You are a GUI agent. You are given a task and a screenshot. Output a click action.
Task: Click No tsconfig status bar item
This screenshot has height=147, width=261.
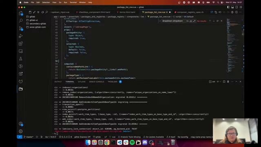coord(183,137)
